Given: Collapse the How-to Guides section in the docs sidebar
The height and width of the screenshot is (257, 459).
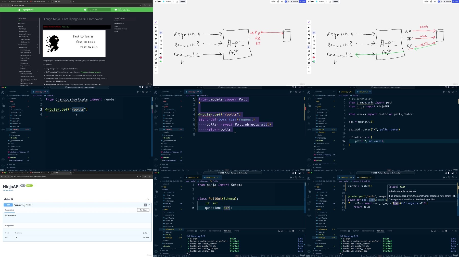Looking at the screenshot, I should point(37,45).
